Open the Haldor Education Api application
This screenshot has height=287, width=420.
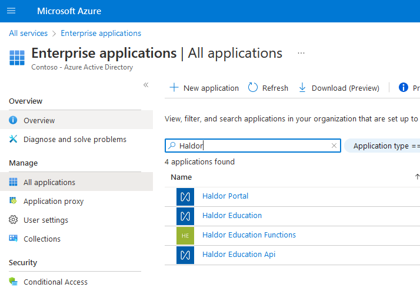tap(239, 254)
